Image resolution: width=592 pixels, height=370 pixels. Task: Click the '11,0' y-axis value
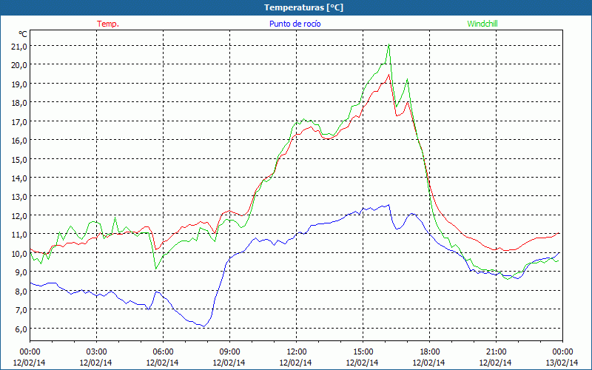coord(19,235)
